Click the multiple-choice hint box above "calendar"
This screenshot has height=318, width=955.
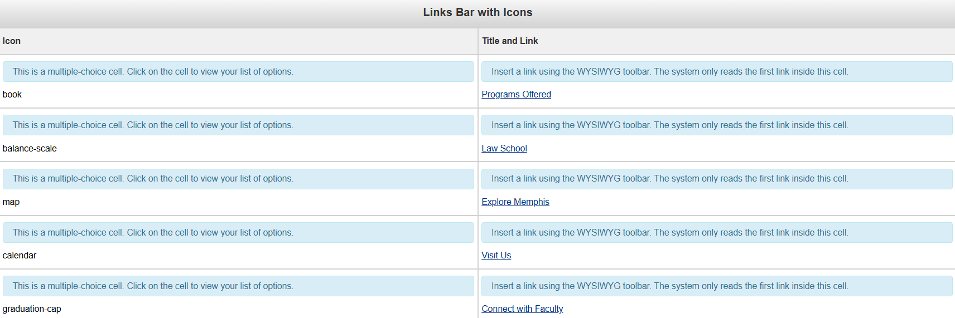click(x=238, y=233)
